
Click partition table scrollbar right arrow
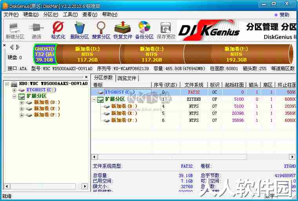pyautogui.click(x=292, y=157)
